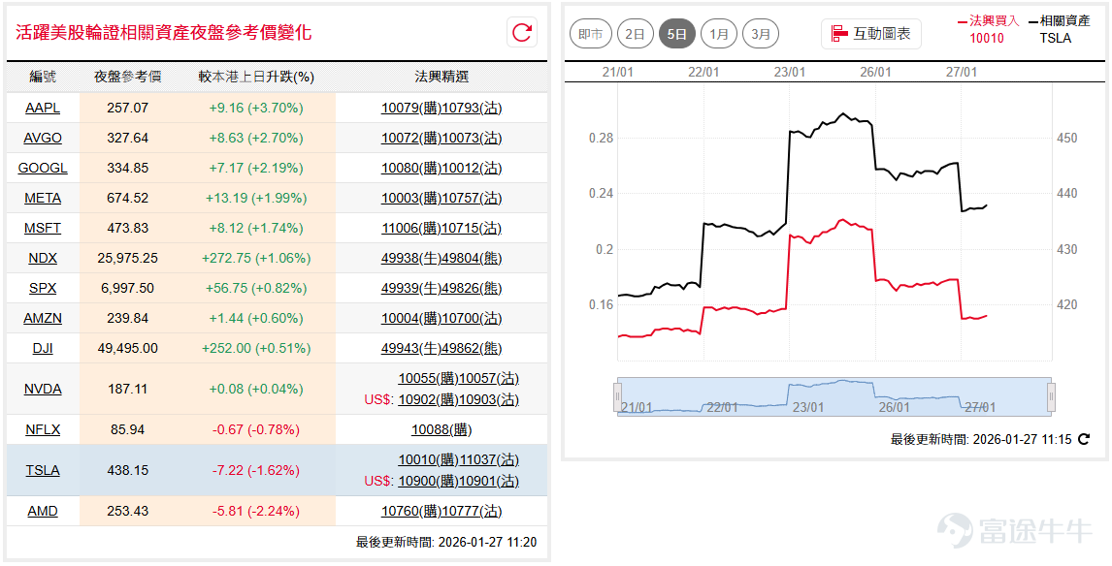Viewport: 1112px width, 566px height.
Task: Click the 27/01 date label on chart axis
Action: click(x=961, y=73)
